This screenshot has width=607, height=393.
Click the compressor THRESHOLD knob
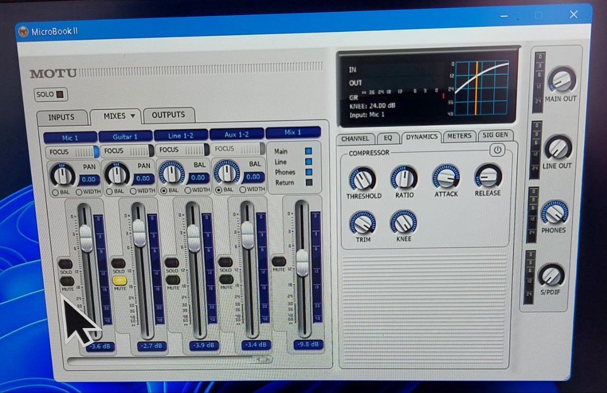click(362, 179)
